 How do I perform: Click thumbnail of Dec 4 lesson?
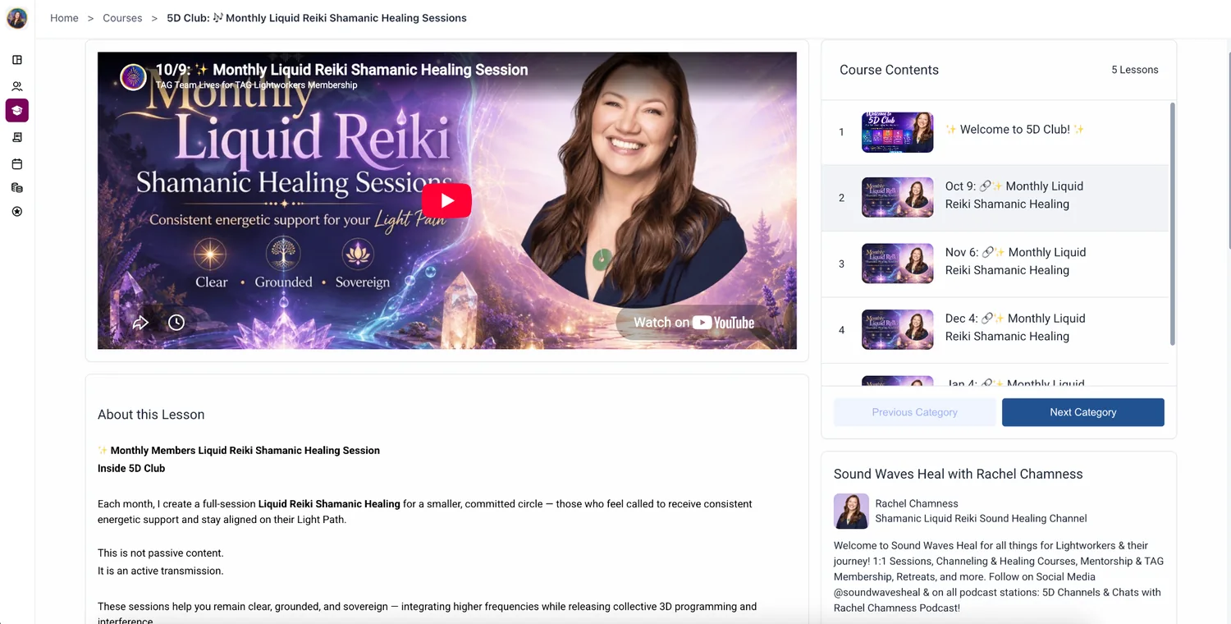point(897,329)
